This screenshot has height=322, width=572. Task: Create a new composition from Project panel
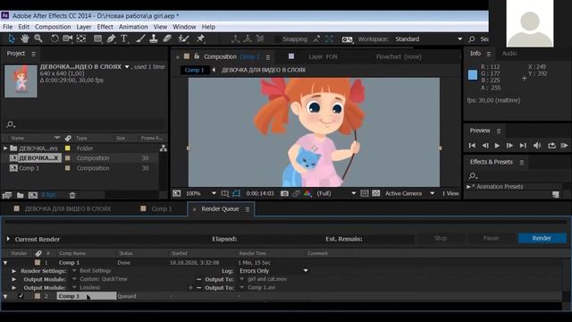click(x=33, y=195)
